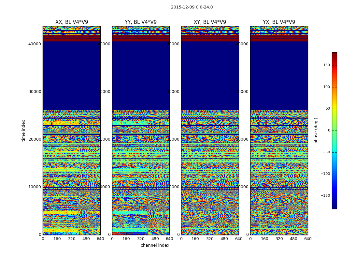Click the XX, BL V4*V9 subplot title
This screenshot has height=261, width=342.
click(x=72, y=22)
